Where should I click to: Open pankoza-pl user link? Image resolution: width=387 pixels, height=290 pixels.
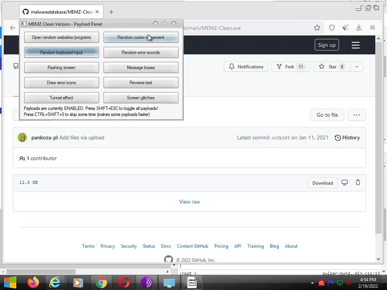click(45, 137)
